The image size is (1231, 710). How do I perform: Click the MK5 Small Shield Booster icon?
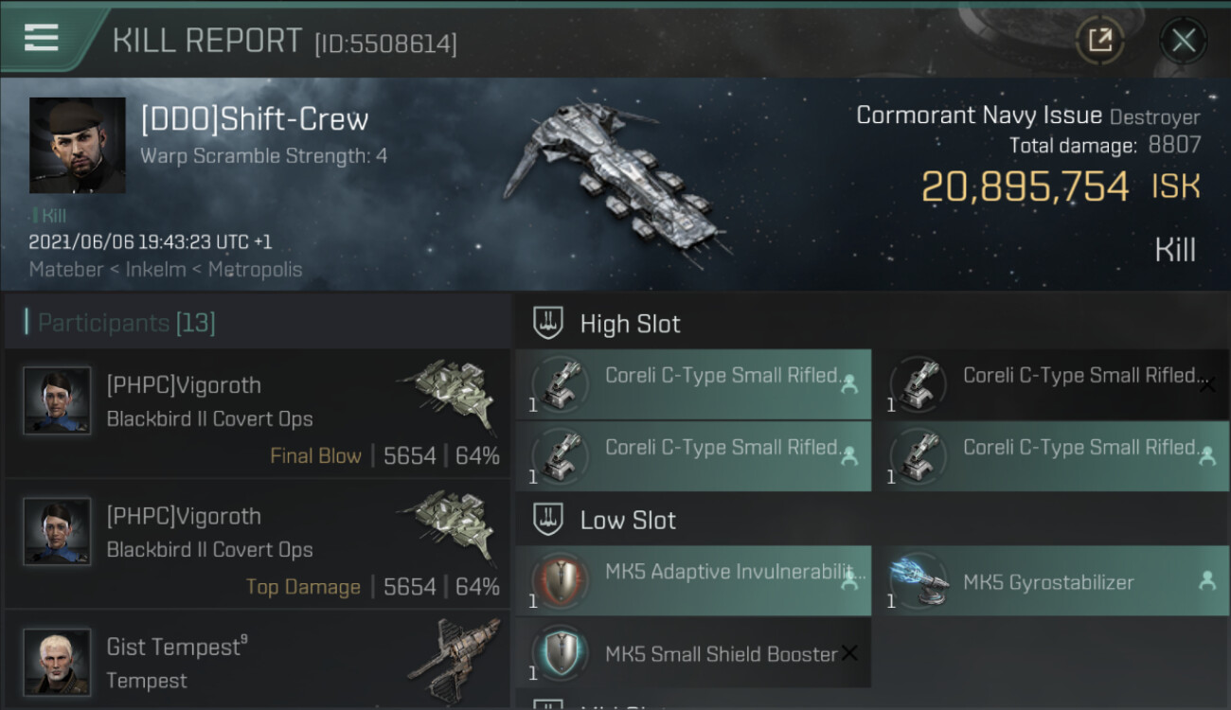coord(562,653)
